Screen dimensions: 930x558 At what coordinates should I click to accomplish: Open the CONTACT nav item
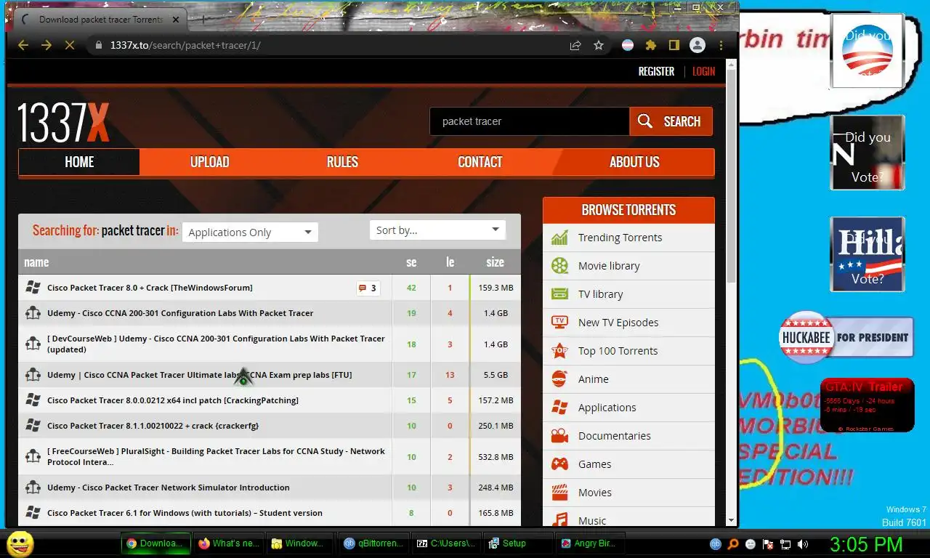[480, 162]
